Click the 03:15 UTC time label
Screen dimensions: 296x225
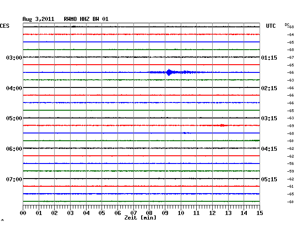pyautogui.click(x=269, y=118)
